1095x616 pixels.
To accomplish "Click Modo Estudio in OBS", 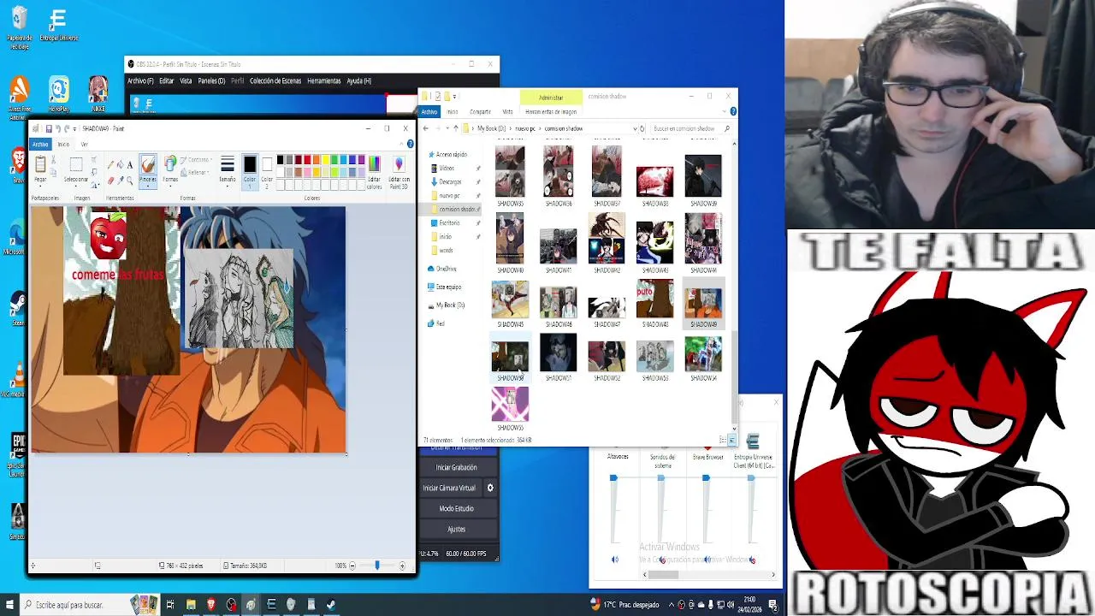I will click(x=457, y=508).
